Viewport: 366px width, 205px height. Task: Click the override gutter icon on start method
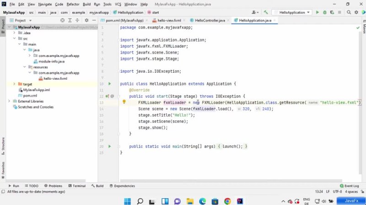(x=107, y=96)
